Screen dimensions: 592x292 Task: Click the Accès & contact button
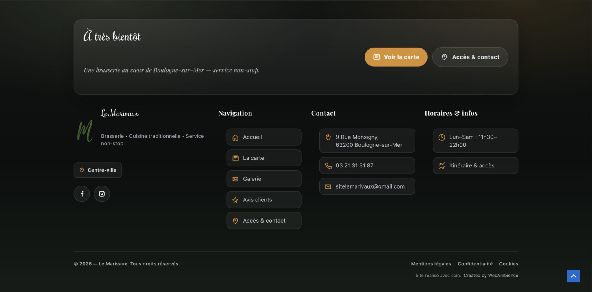470,57
